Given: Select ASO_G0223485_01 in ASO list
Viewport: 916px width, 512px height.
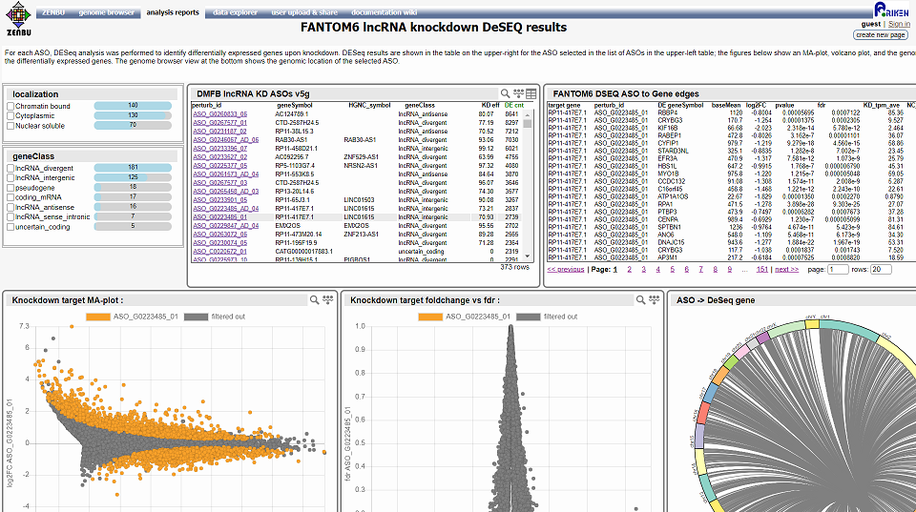Looking at the screenshot, I should [x=219, y=217].
